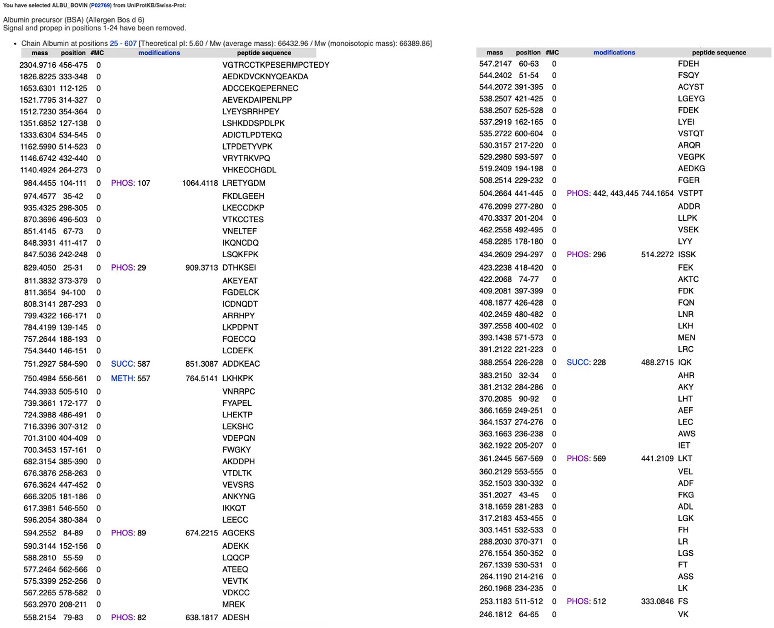Select the mass value 547.2147
774x628 pixels.
click(496, 64)
